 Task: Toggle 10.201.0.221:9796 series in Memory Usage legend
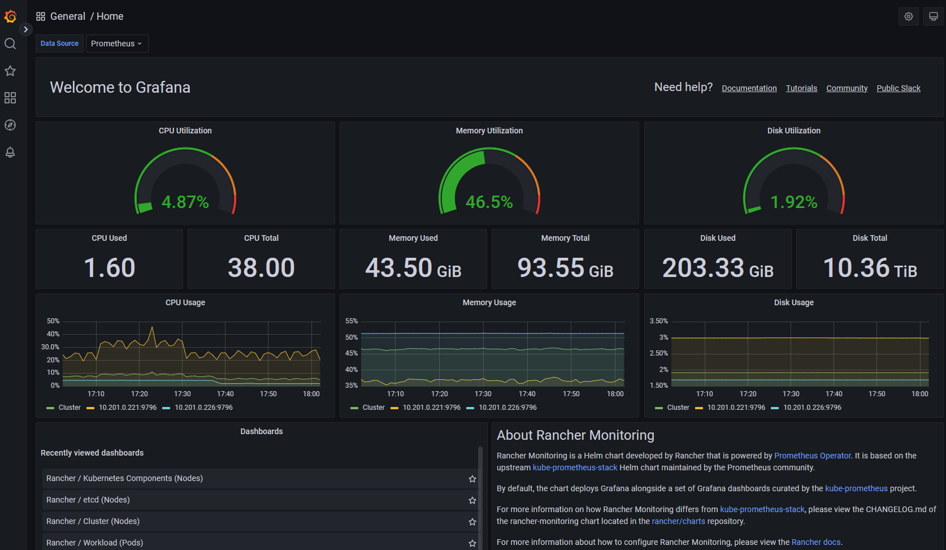432,408
